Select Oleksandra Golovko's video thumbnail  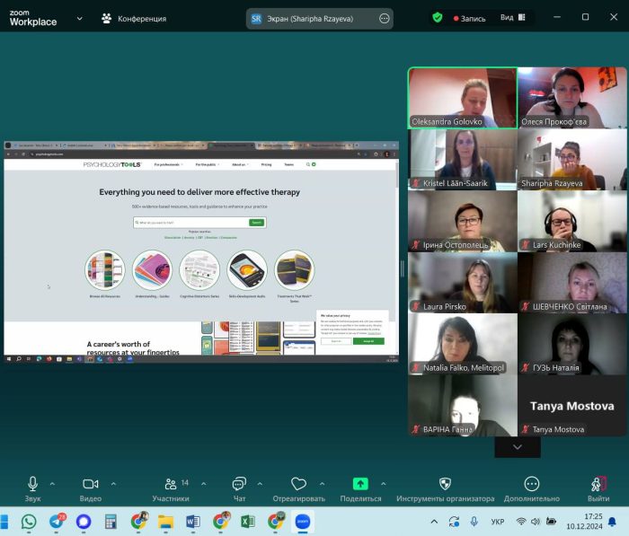point(462,97)
